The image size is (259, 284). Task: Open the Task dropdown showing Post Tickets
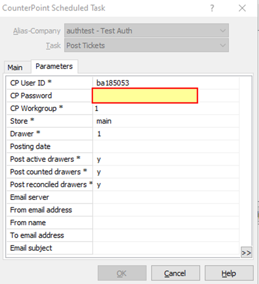pyautogui.click(x=146, y=45)
